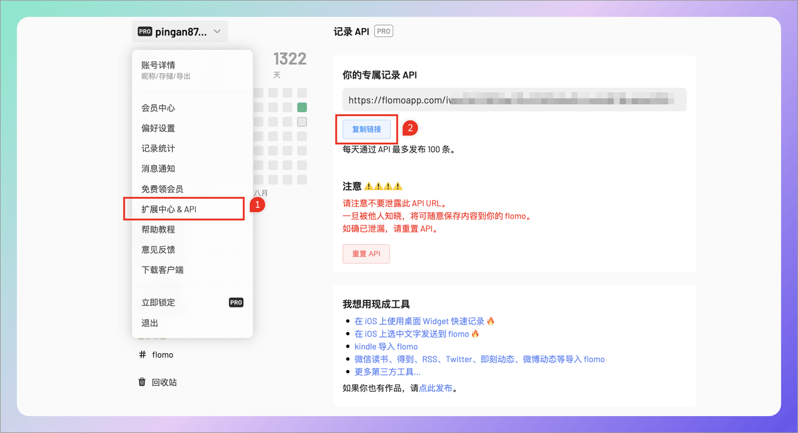Open 帮助教程 help tutorials
This screenshot has width=798, height=433.
(x=157, y=229)
